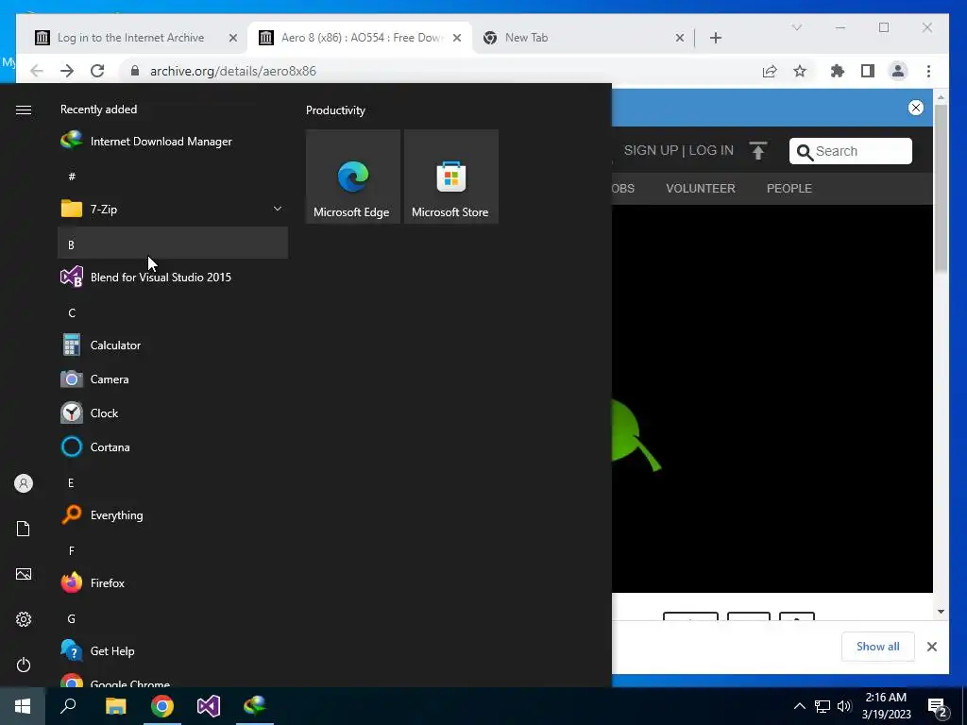Viewport: 967px width, 725px height.
Task: Open Visual Studio from taskbar
Action: point(209,706)
